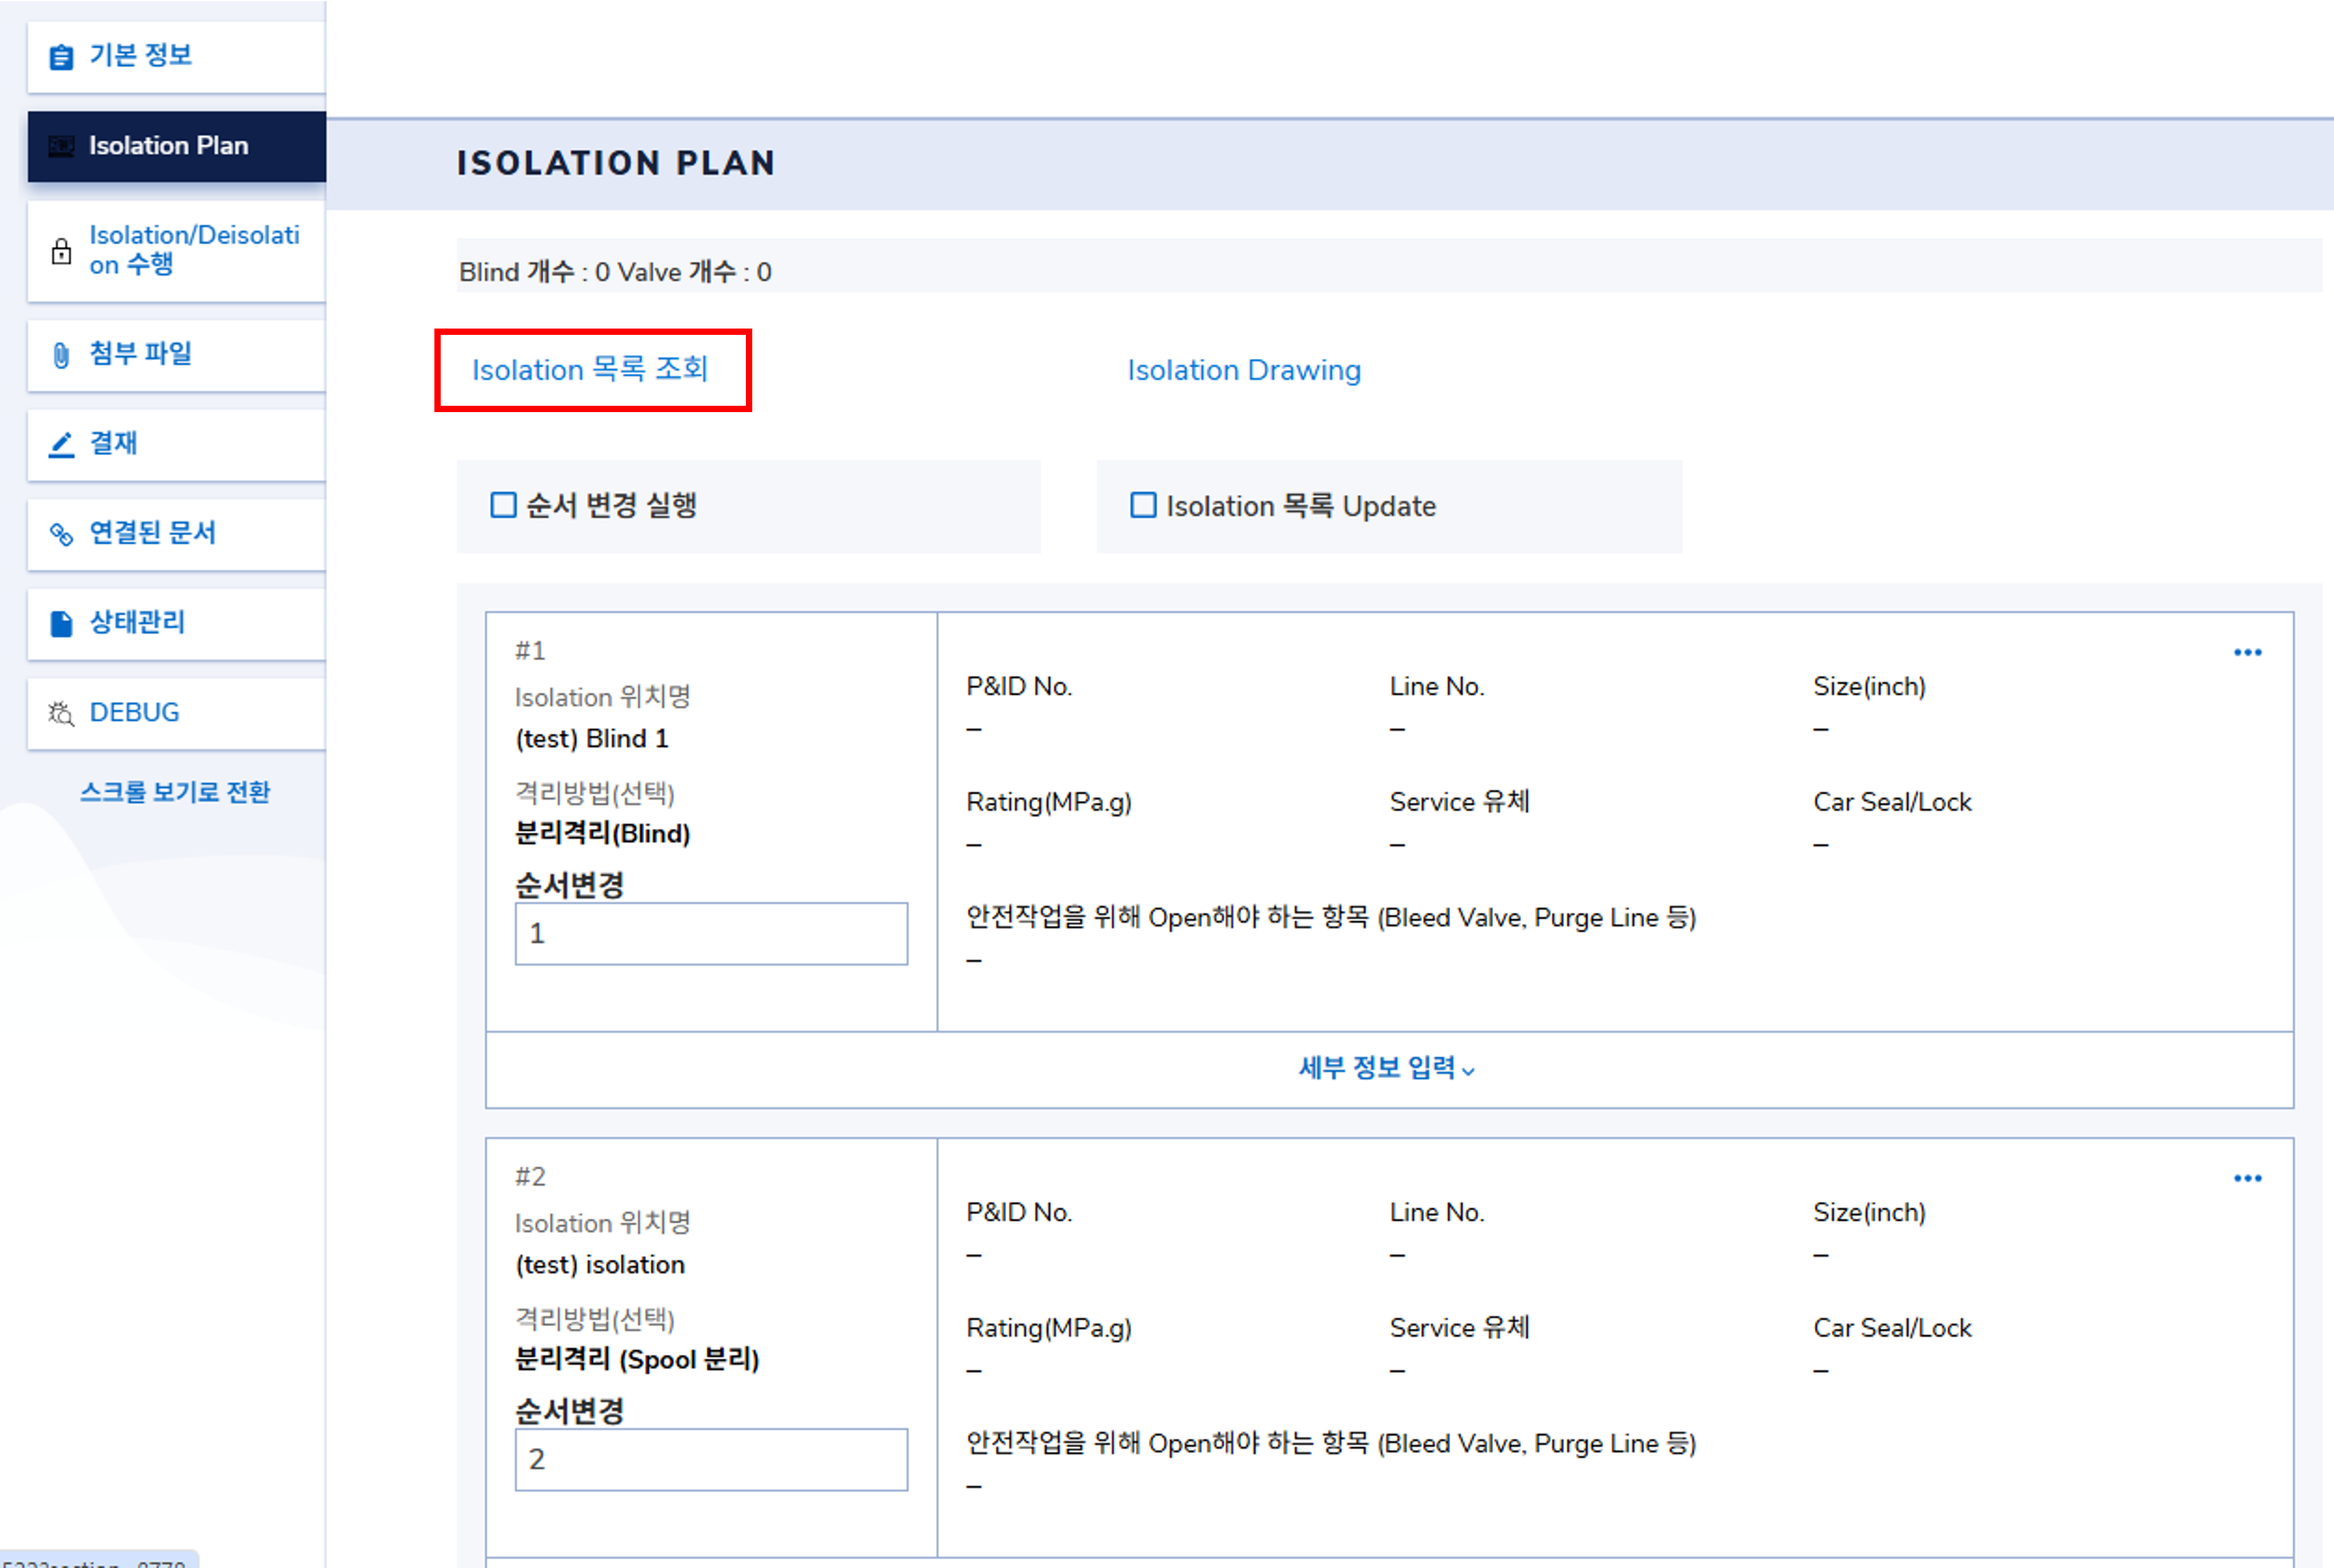The height and width of the screenshot is (1568, 2334).
Task: Click the 순서변경 input field containing 1
Action: point(710,933)
